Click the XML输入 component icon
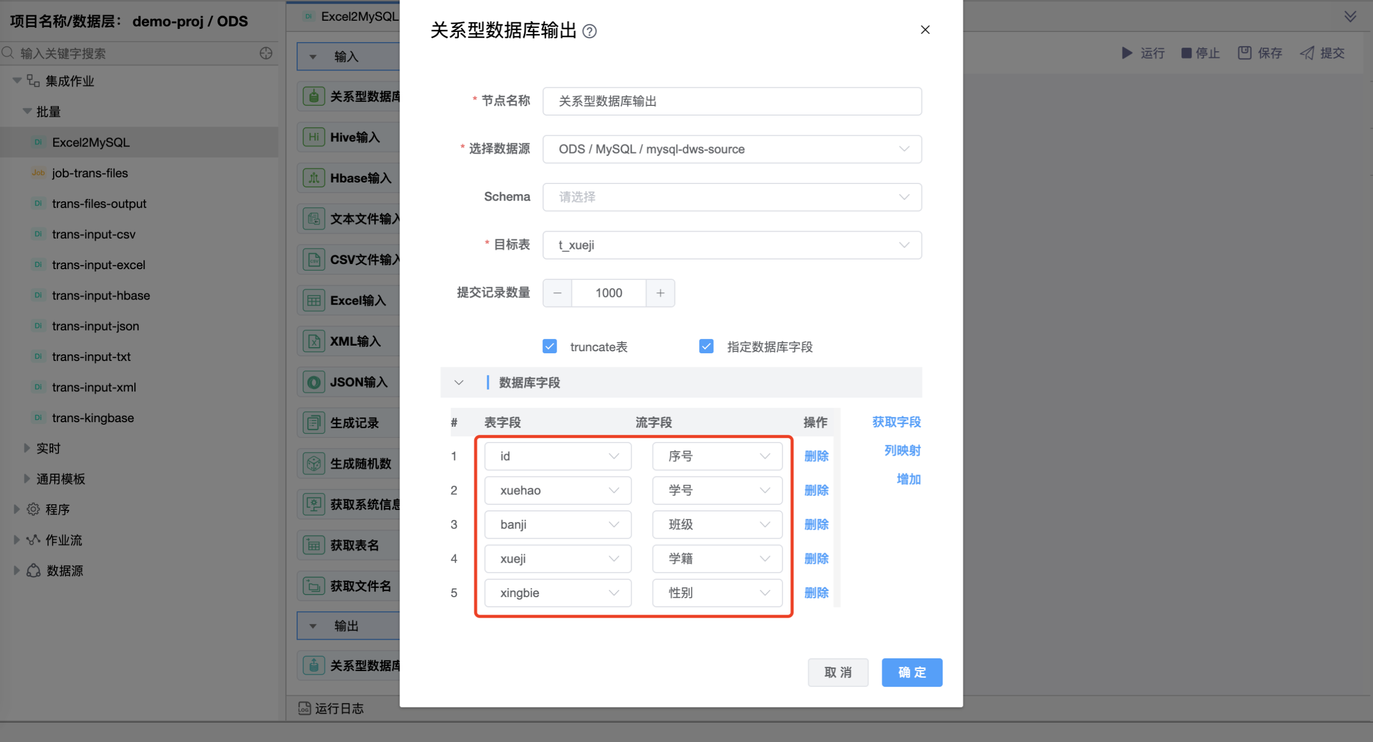The width and height of the screenshot is (1373, 742). (313, 342)
